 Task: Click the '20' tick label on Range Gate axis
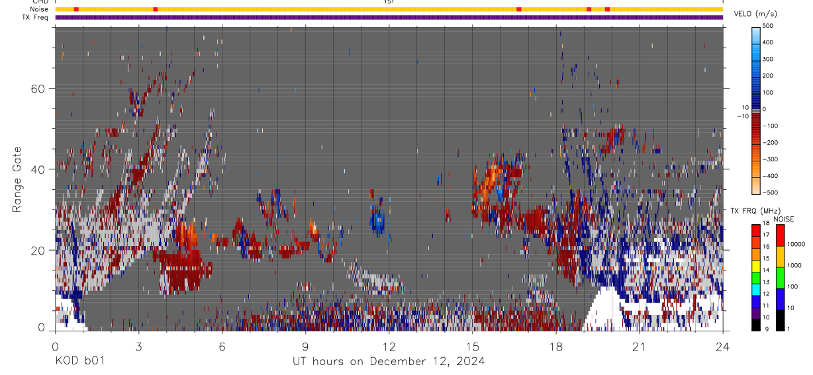click(x=38, y=250)
